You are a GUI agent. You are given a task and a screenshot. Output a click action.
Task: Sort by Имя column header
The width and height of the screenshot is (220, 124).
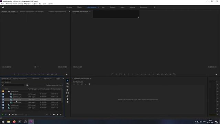click(x=7, y=89)
